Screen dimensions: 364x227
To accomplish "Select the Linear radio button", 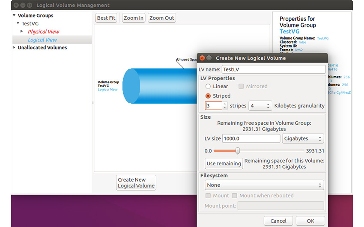I will pos(208,87).
